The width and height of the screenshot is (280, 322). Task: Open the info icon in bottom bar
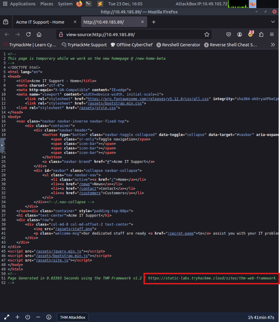pyautogui.click(x=49, y=317)
